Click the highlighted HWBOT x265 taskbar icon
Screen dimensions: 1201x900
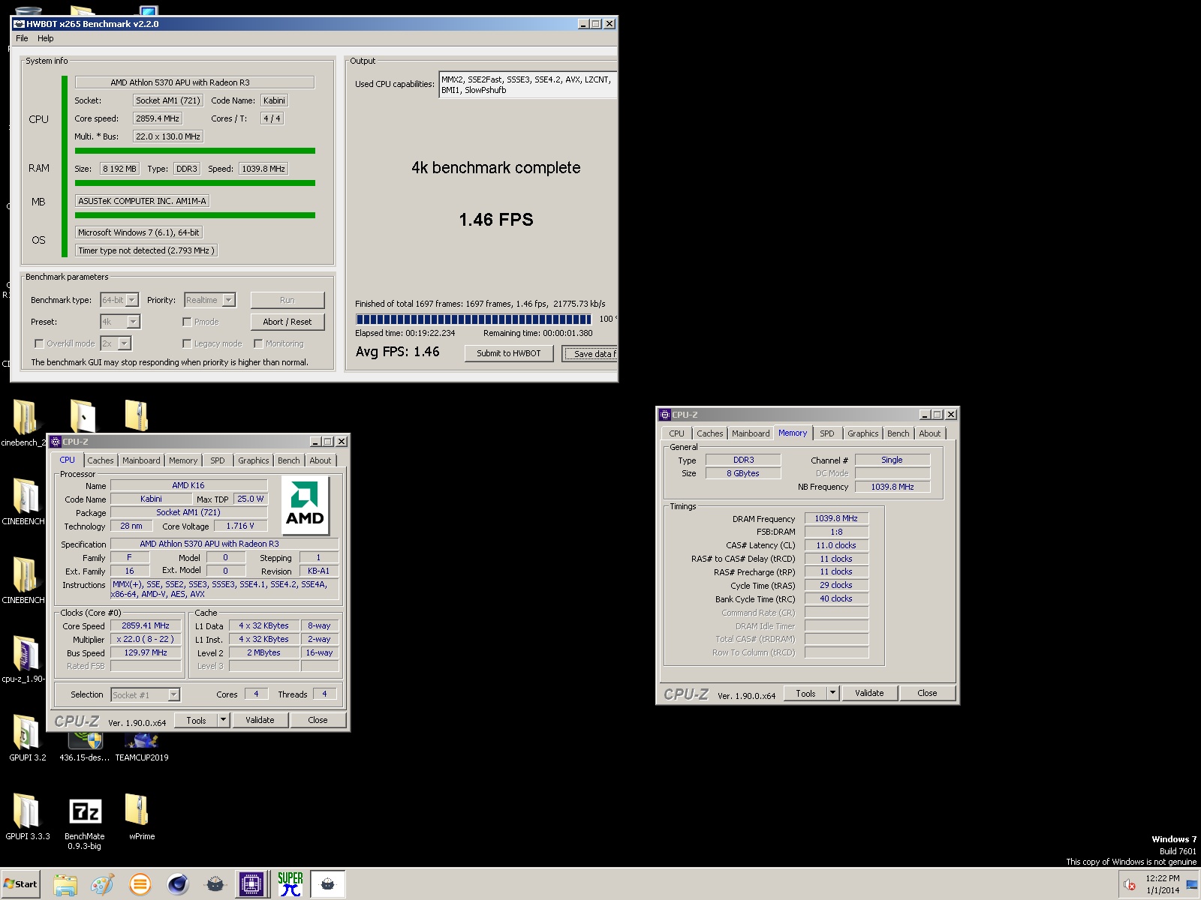click(x=327, y=884)
